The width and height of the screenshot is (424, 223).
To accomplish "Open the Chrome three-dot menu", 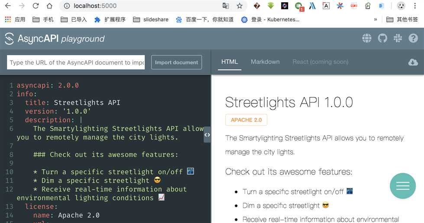I will tap(415, 6).
